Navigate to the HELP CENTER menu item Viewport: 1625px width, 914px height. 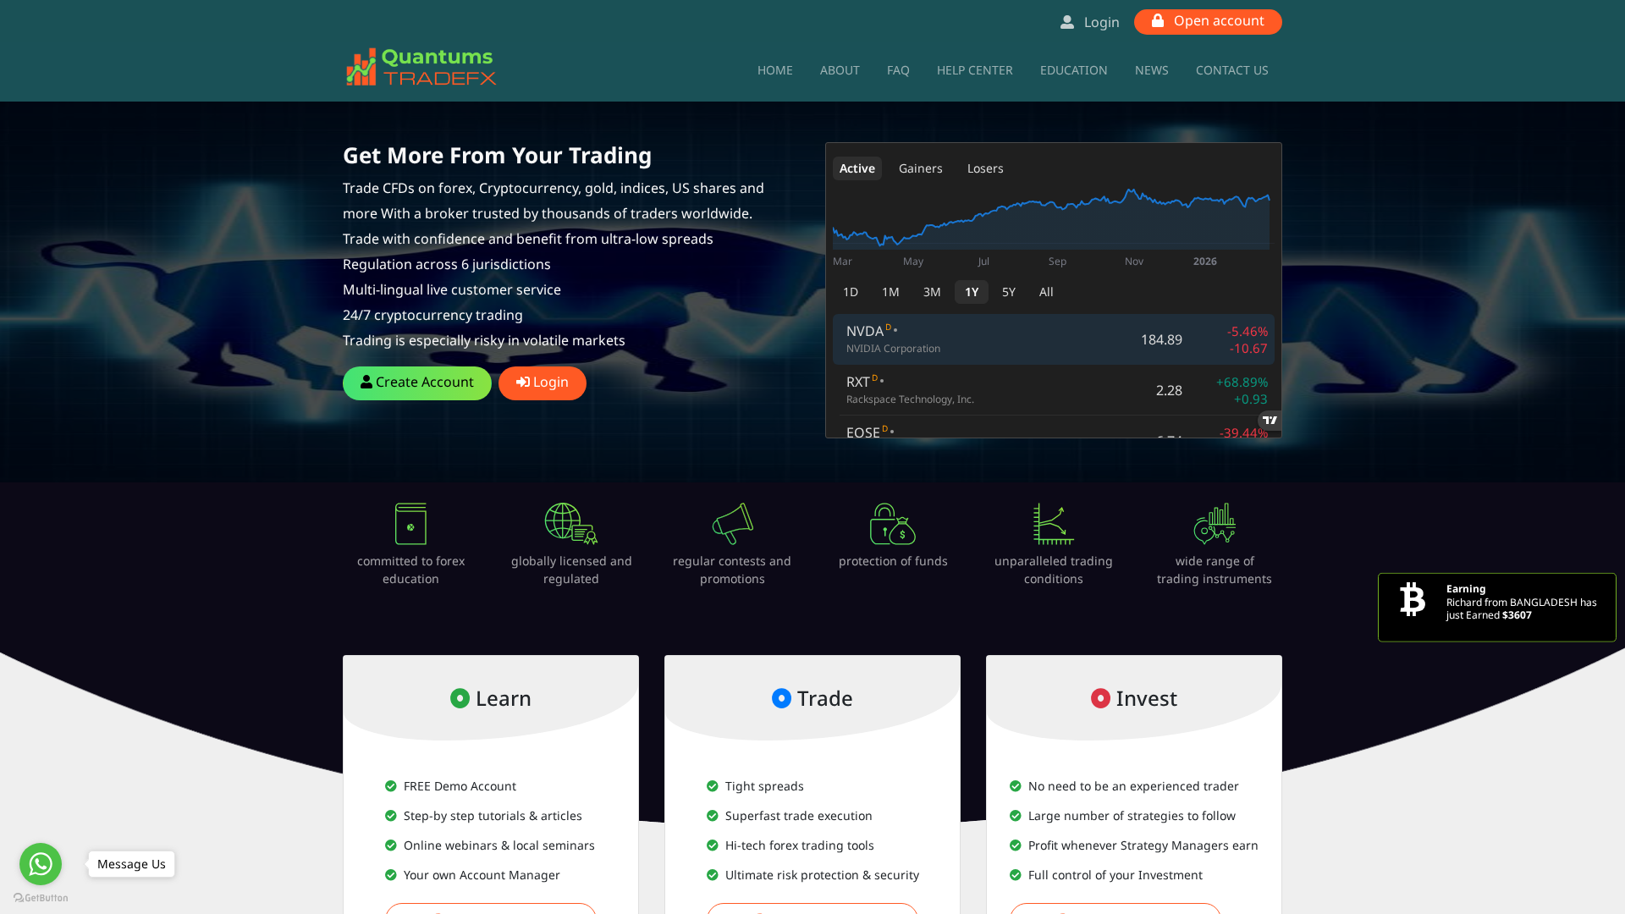pos(974,70)
